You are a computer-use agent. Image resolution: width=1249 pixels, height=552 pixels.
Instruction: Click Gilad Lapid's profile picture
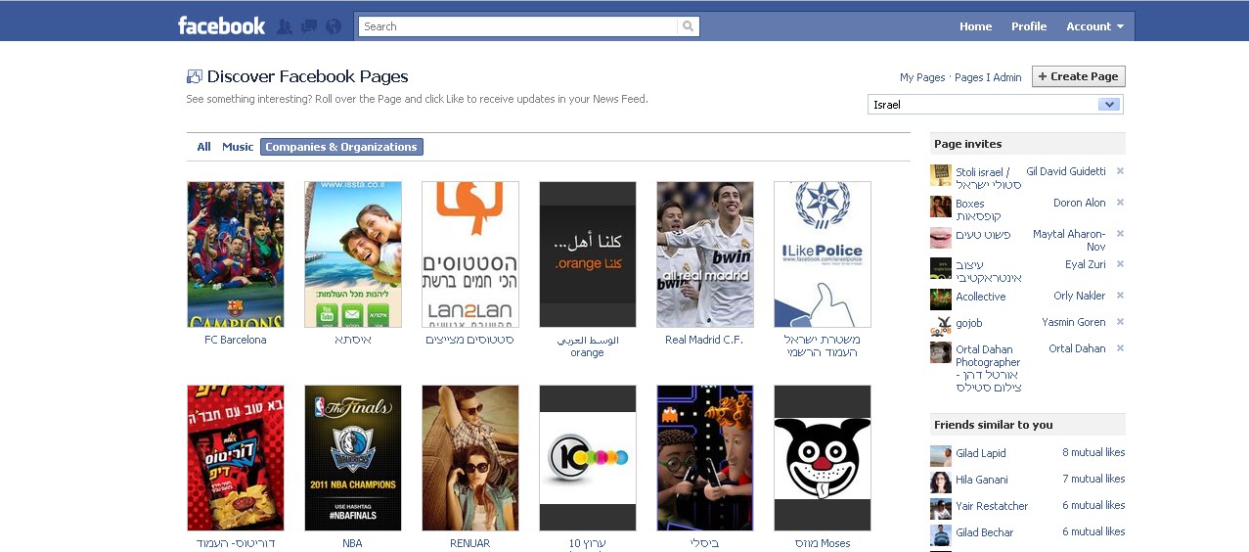[941, 456]
